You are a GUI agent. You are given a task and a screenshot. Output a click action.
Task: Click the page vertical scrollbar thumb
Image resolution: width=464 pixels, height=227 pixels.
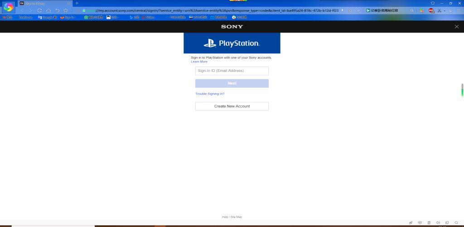tap(462, 90)
